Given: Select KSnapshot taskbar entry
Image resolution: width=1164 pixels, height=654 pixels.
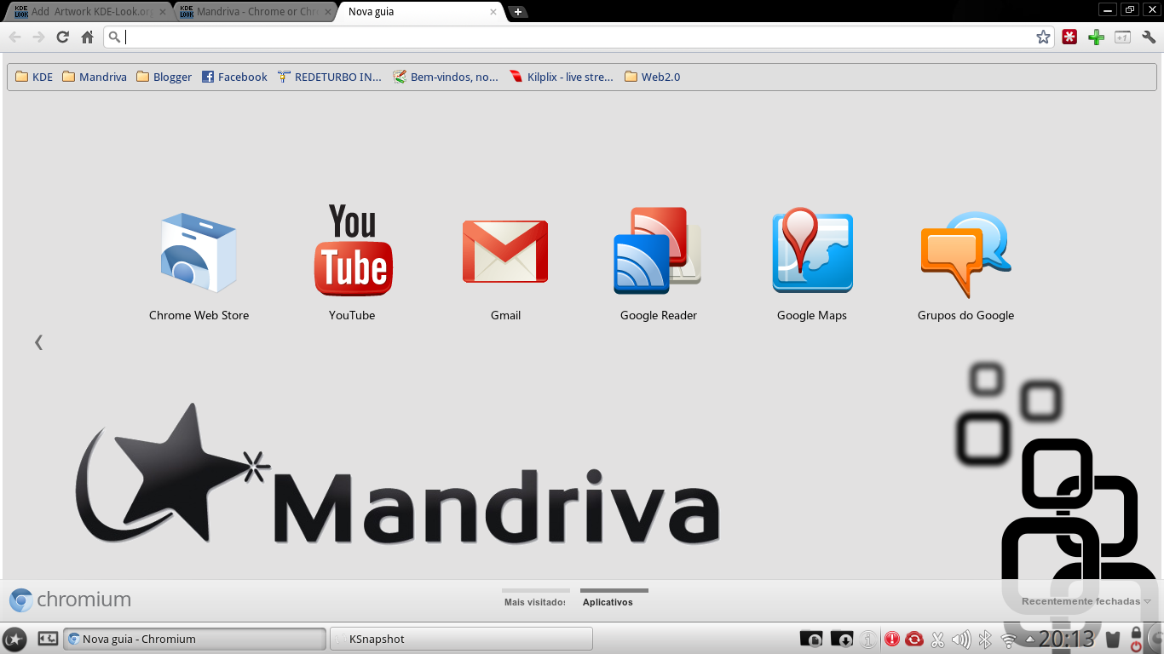Looking at the screenshot, I should click(x=461, y=639).
